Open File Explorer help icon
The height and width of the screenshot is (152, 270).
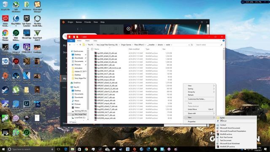pos(224,41)
